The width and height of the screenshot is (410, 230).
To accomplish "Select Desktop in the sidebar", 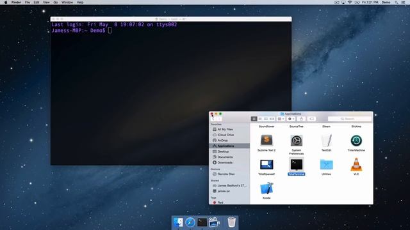I will (229, 151).
